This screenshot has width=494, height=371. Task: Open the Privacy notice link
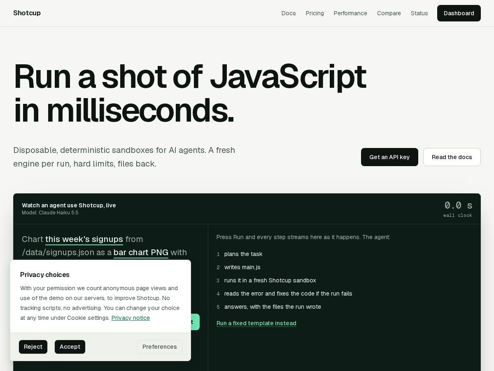click(130, 318)
